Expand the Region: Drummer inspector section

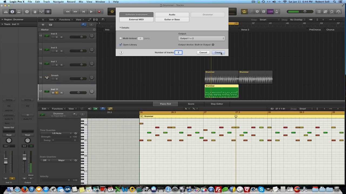2,19
